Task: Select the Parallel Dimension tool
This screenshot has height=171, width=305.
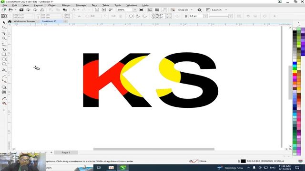Action: coord(4,76)
